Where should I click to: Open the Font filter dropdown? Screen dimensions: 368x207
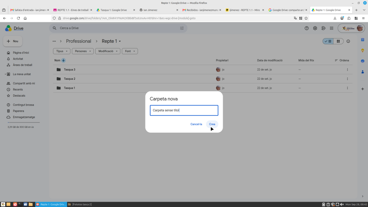[x=130, y=51]
